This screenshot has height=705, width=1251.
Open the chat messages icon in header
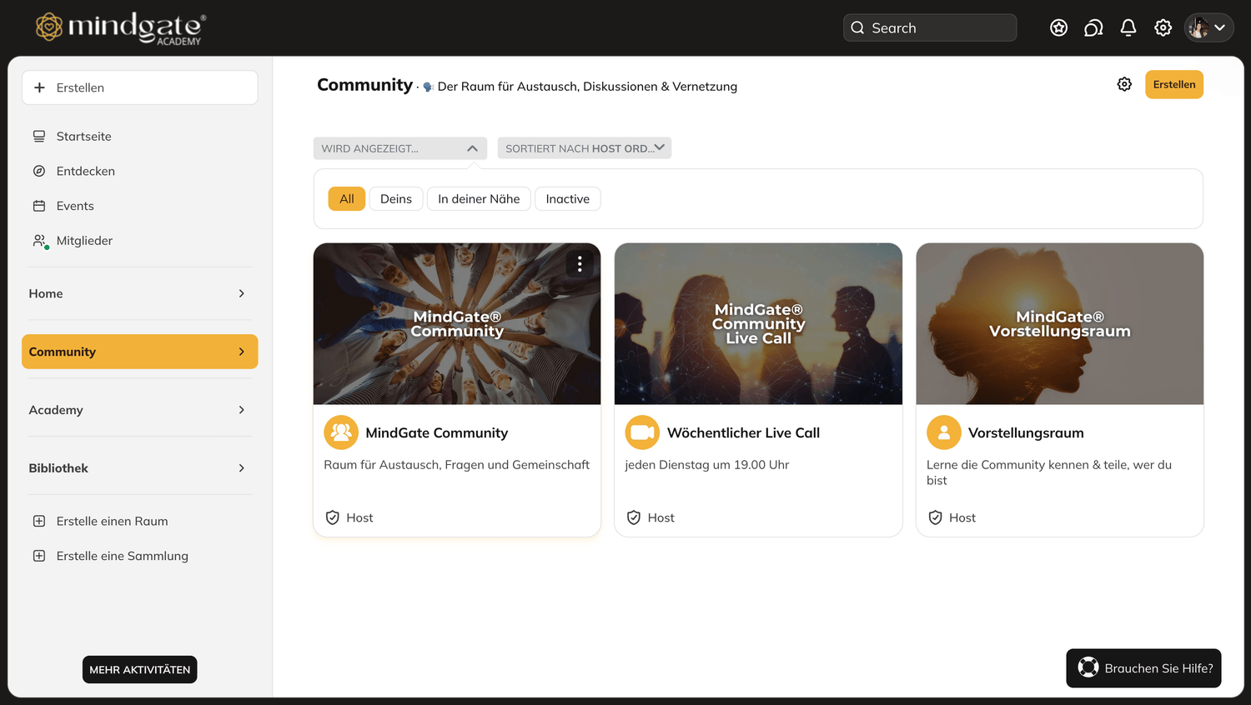[1093, 28]
